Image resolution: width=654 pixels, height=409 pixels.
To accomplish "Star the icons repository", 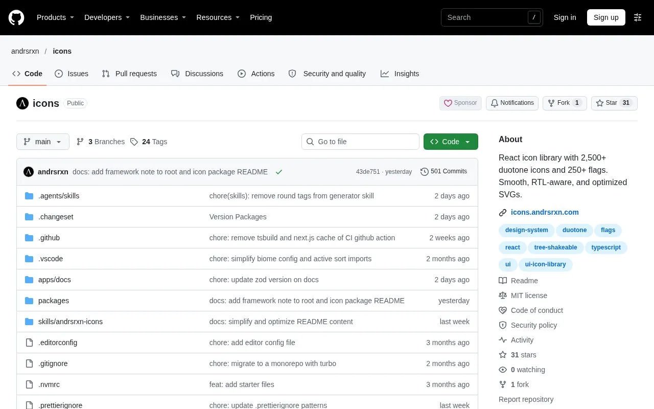I will pos(614,103).
